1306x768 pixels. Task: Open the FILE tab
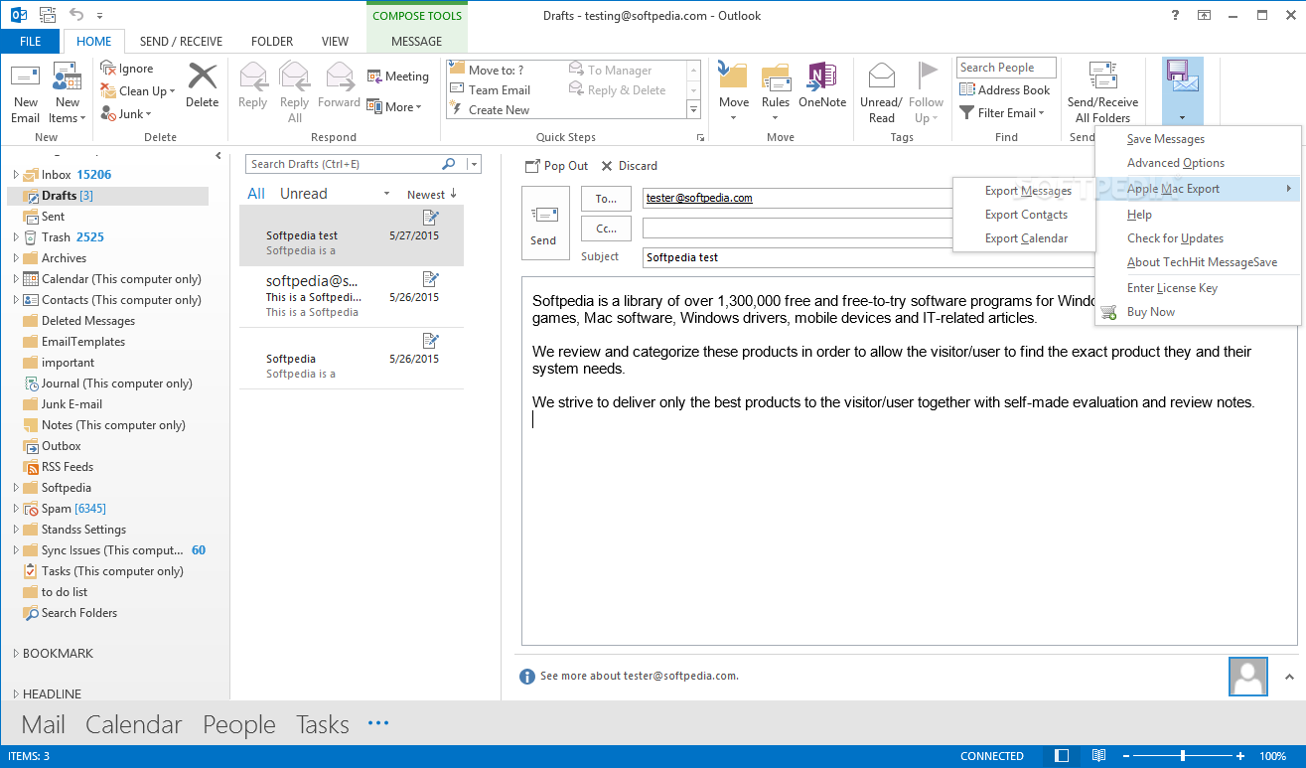[x=31, y=42]
